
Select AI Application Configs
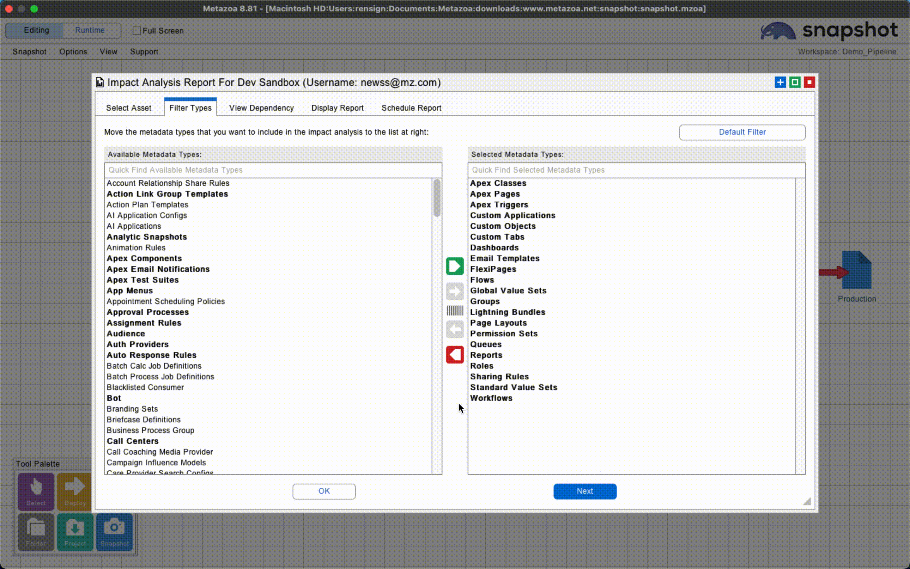click(x=269, y=216)
